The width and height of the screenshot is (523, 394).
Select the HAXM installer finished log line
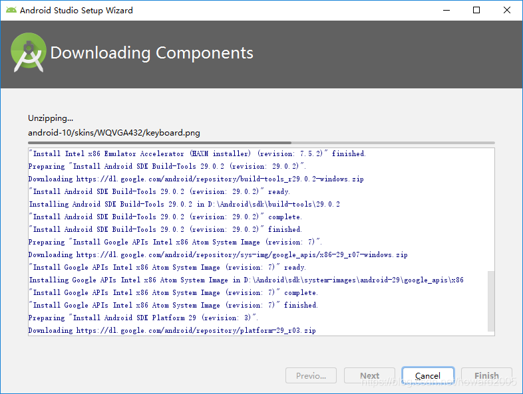click(197, 153)
